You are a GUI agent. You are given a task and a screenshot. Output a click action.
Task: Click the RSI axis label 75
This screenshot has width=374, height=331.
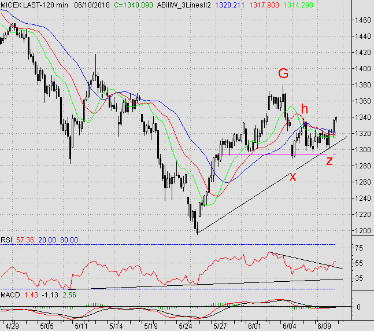(359, 248)
